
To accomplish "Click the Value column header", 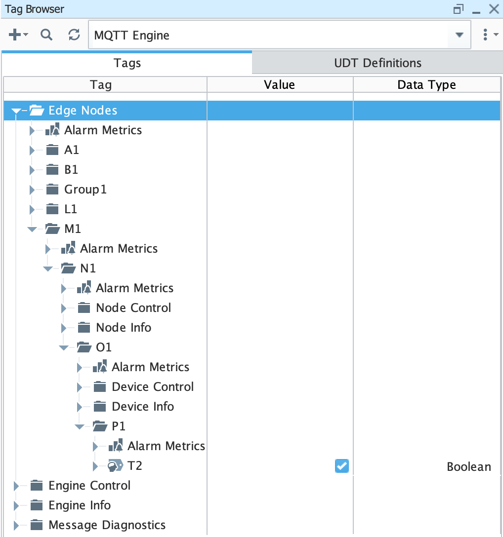I will coord(279,85).
